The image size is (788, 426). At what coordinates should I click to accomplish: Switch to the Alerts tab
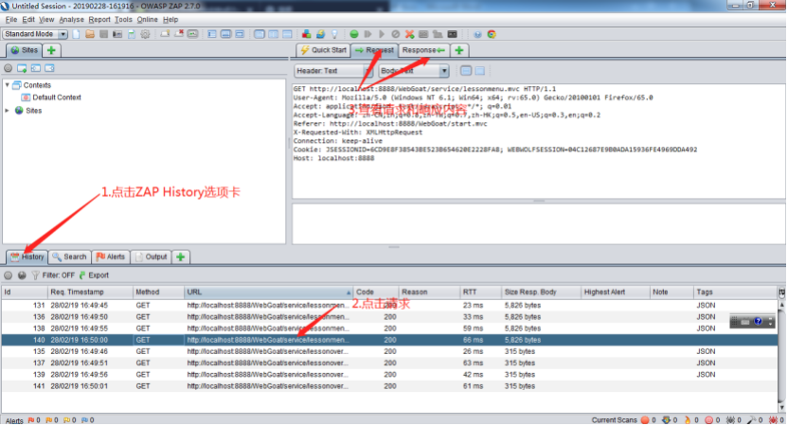110,257
